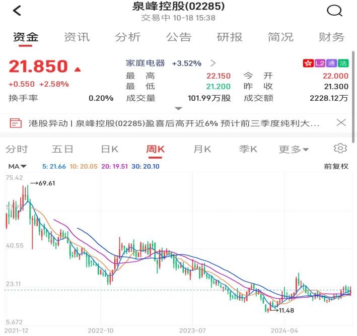Switch to the 研报 tab
This screenshot has height=336, width=357.
click(x=230, y=37)
